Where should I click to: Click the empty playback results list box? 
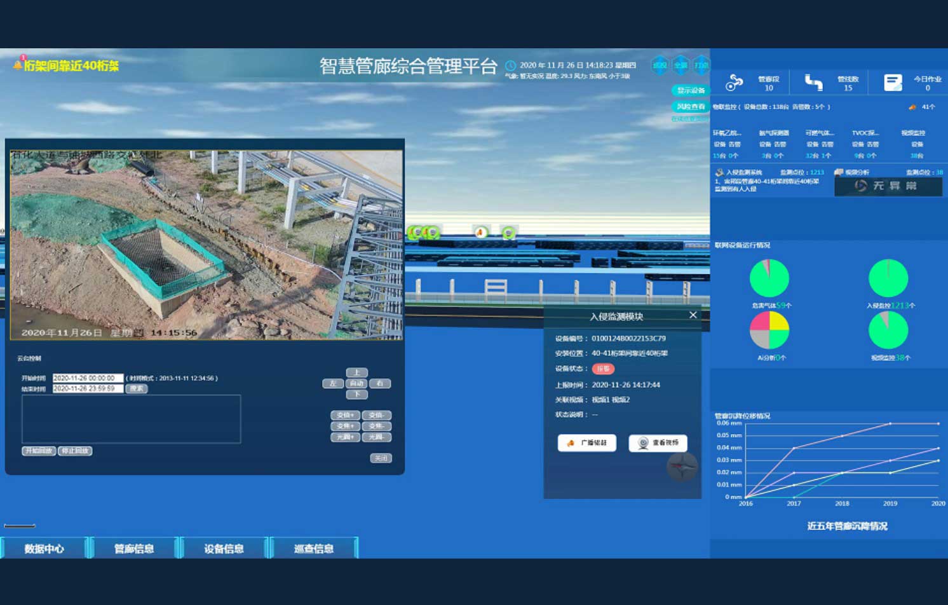(x=131, y=419)
